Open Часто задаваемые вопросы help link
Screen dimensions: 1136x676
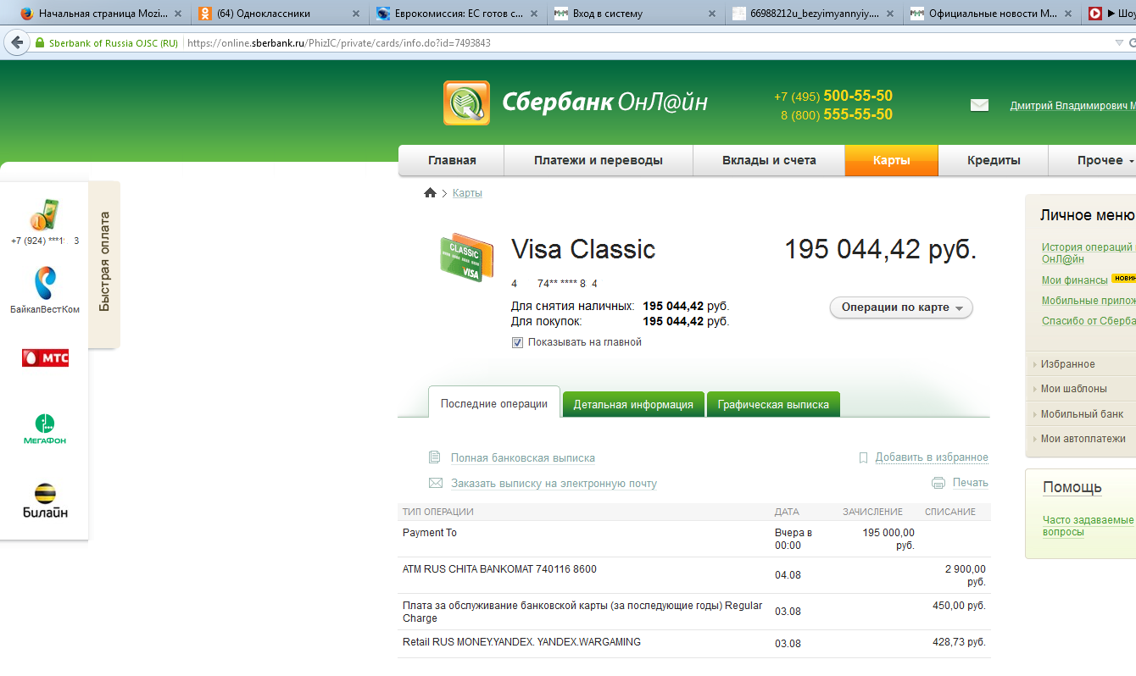(x=1089, y=526)
